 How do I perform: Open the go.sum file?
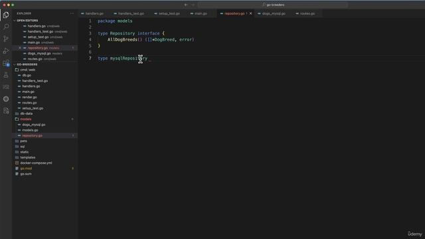pos(26,174)
